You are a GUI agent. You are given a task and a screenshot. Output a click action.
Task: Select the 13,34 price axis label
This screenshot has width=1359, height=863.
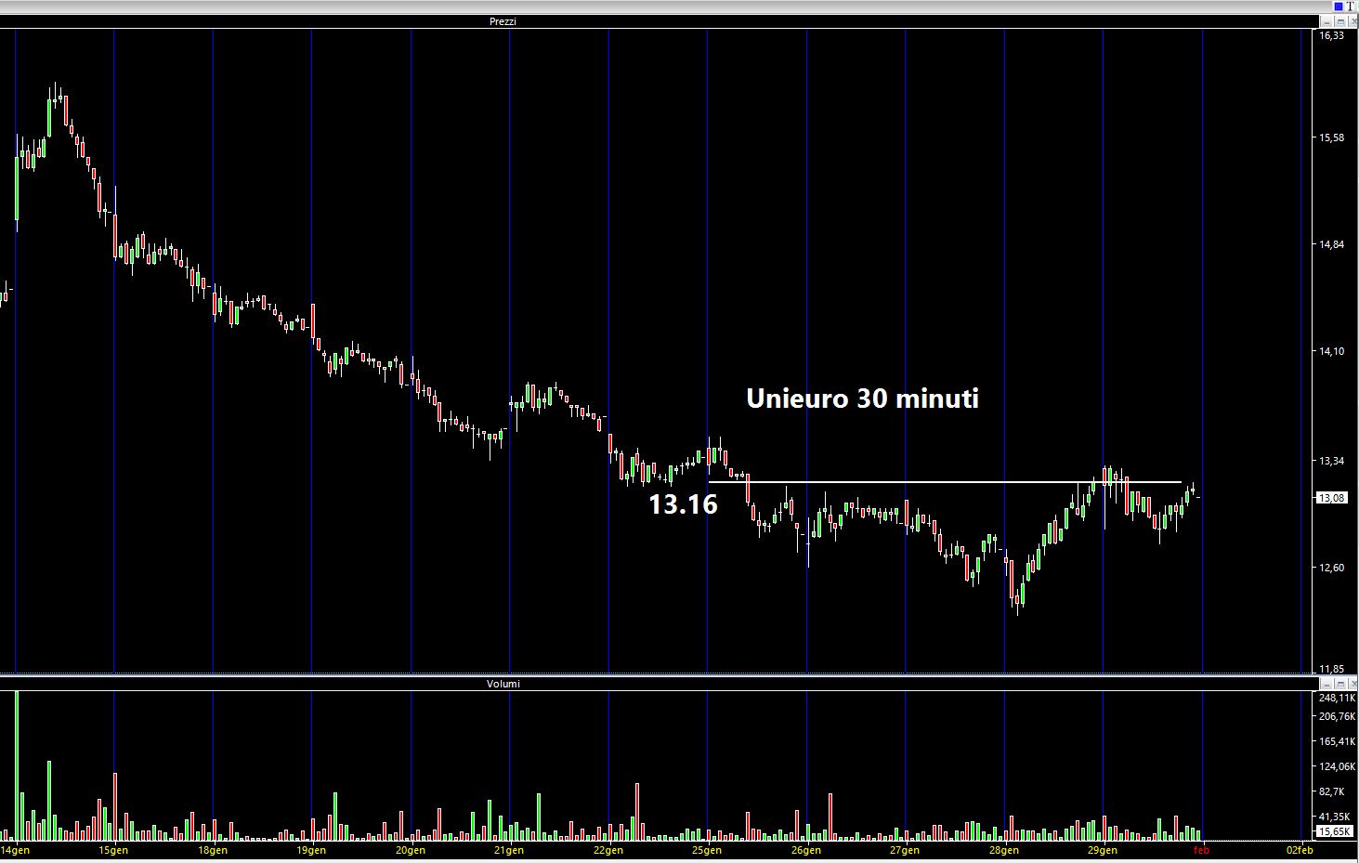1331,461
